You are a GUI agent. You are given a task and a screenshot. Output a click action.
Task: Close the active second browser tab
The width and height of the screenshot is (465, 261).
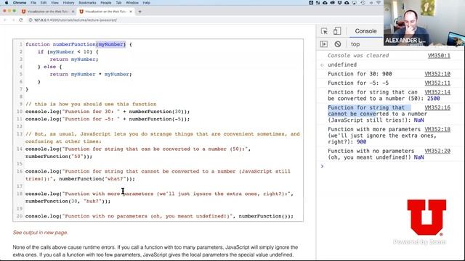click(131, 12)
